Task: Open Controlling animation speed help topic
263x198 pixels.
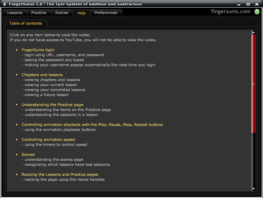Action: 48,140
